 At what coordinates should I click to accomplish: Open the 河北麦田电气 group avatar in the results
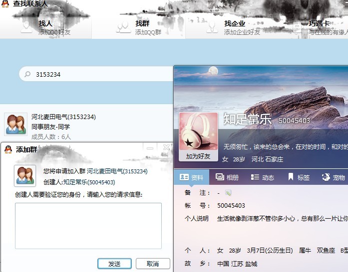coord(16,124)
